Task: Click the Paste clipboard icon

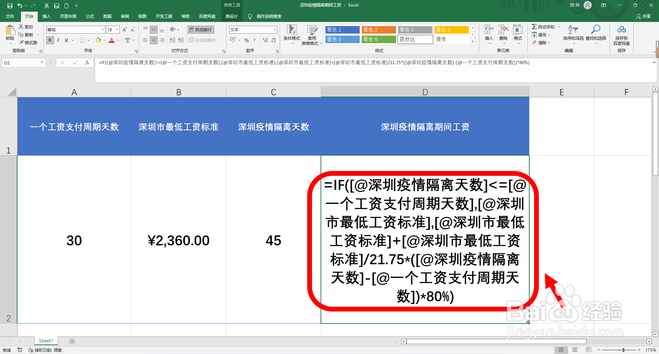Action: 10,30
